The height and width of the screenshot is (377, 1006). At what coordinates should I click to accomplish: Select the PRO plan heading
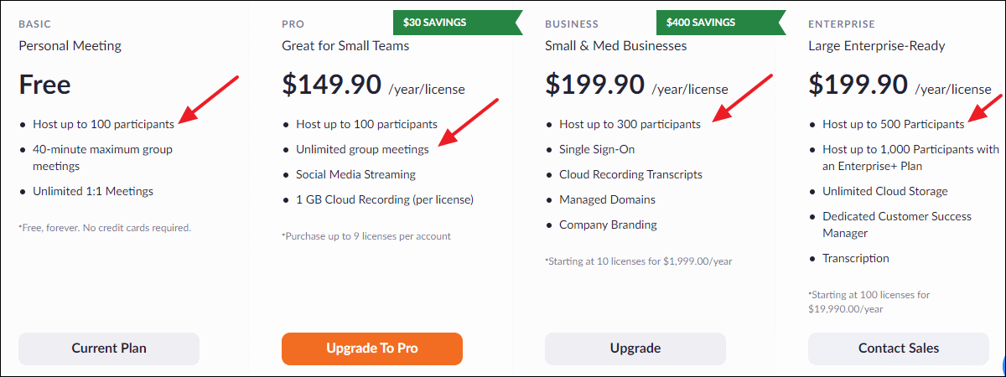point(293,24)
